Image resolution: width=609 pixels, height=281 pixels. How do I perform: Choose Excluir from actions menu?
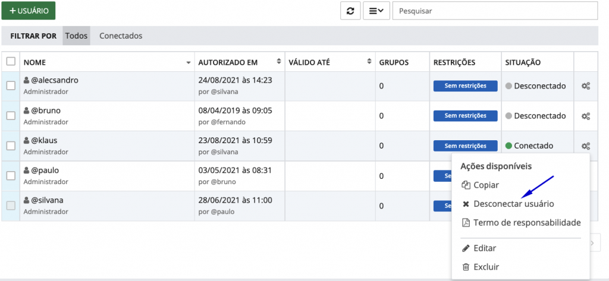pyautogui.click(x=481, y=267)
